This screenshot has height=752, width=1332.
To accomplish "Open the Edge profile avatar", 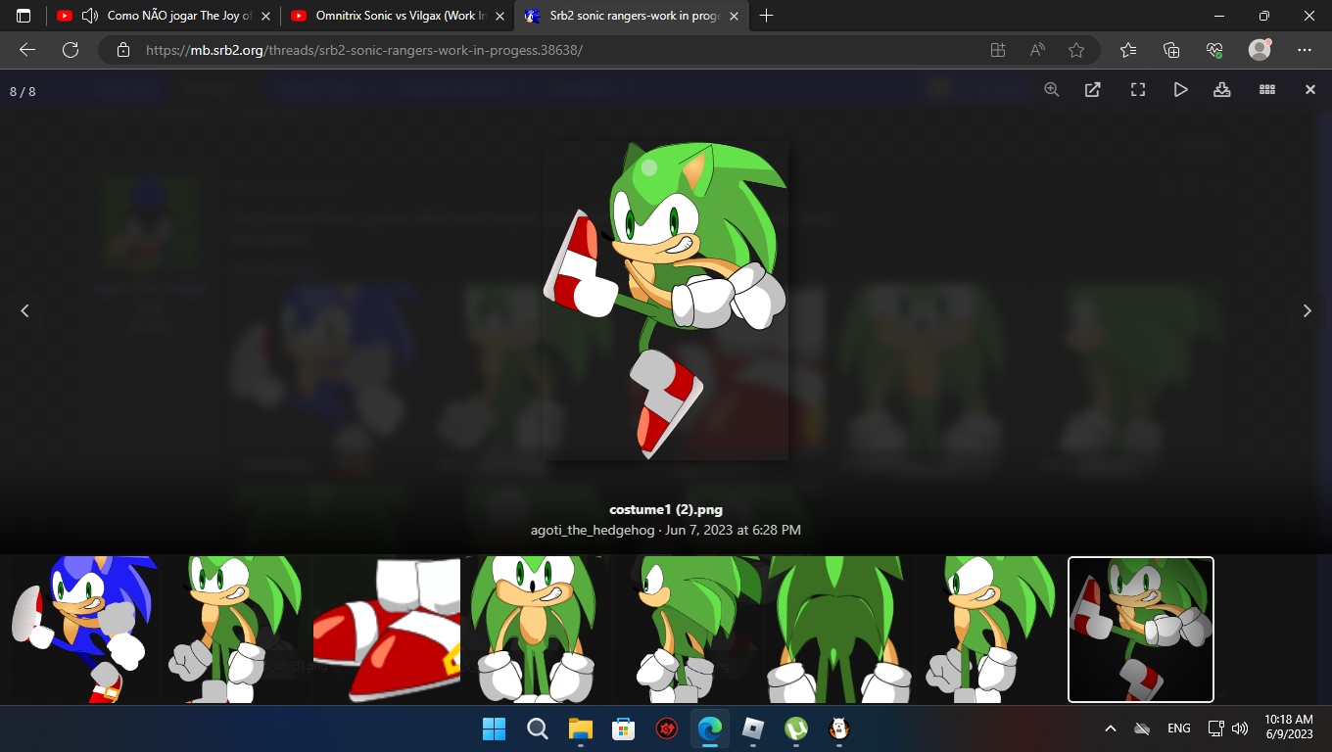I will (x=1260, y=50).
